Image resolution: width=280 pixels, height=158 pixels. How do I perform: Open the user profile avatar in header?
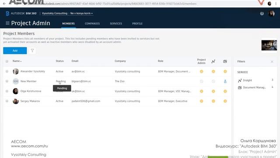click(x=271, y=14)
